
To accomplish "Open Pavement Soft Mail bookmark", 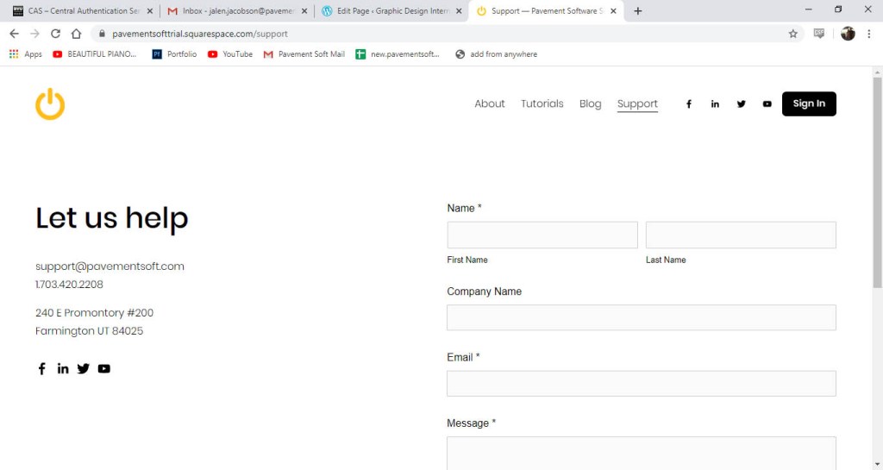I will [x=304, y=54].
